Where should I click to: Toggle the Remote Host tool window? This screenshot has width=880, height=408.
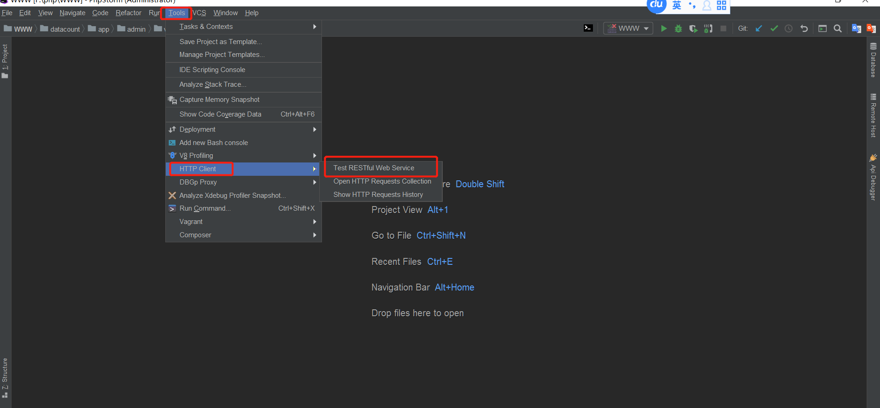[x=873, y=116]
